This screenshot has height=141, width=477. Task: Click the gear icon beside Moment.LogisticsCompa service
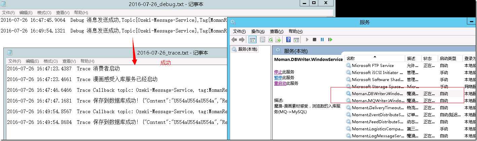[348, 129]
